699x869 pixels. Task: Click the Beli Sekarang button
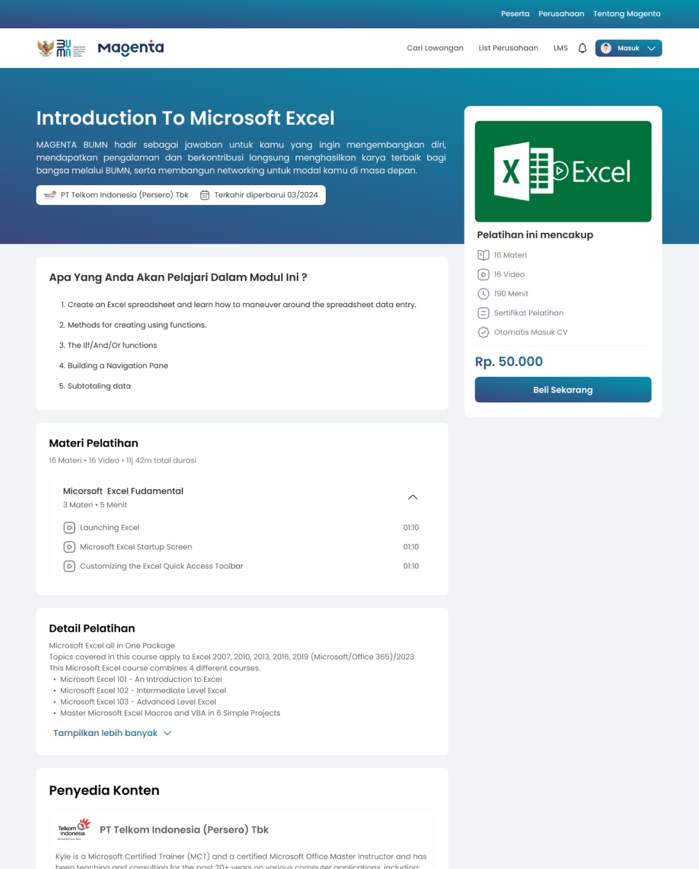[x=563, y=390]
